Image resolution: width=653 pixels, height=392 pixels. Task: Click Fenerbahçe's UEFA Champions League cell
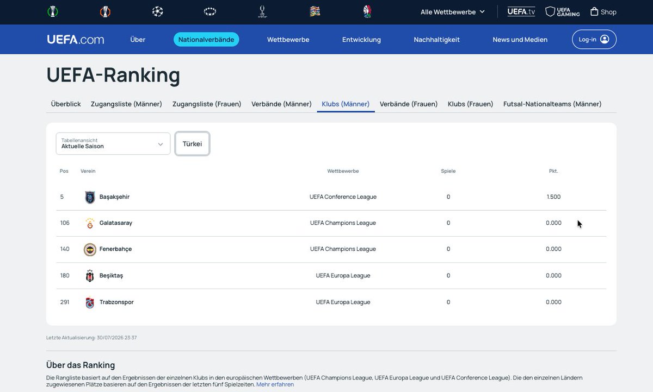(x=343, y=249)
